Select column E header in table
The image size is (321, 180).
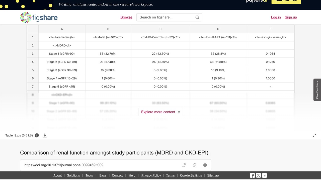270,29
